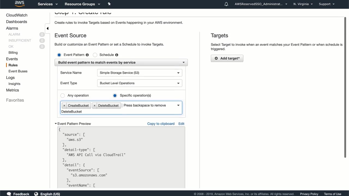This screenshot has height=196, width=349.
Task: Remove the DeleteBucket operation tag
Action: (95, 106)
